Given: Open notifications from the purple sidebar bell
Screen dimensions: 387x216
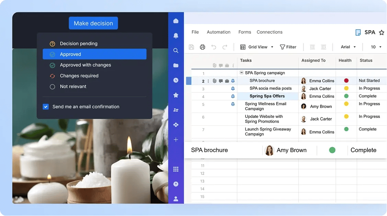Looking at the screenshot, I should [176, 35].
